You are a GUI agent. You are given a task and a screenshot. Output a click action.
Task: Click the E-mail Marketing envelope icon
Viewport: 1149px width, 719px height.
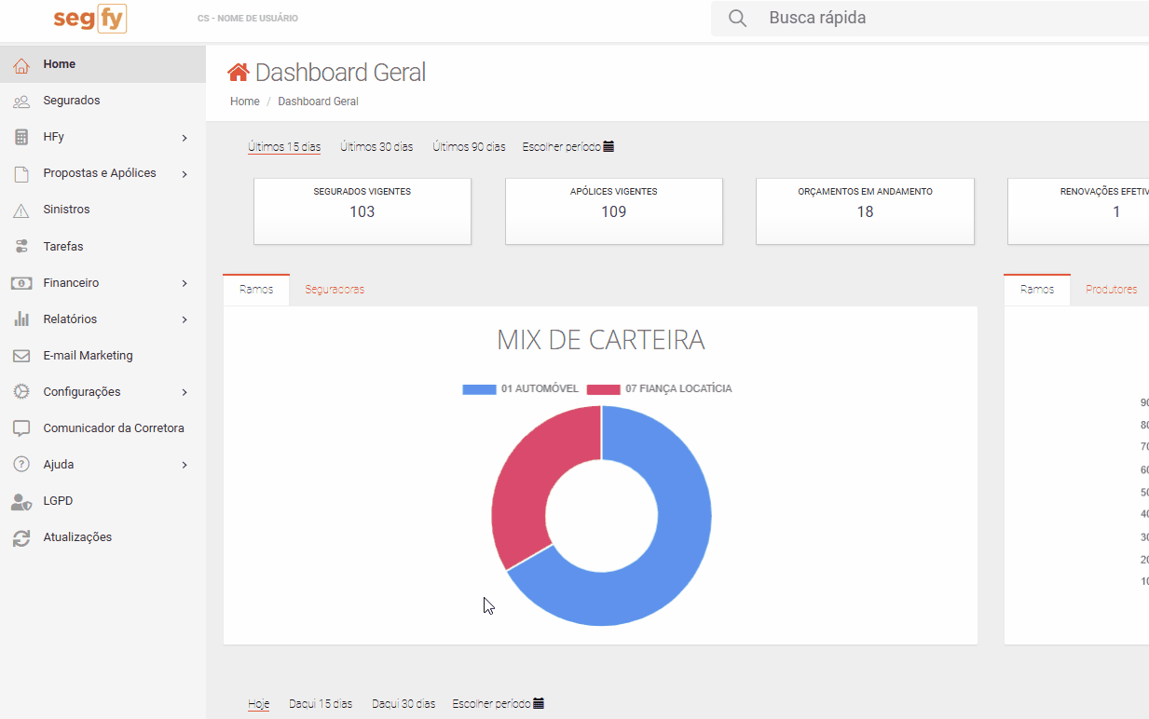(x=21, y=355)
